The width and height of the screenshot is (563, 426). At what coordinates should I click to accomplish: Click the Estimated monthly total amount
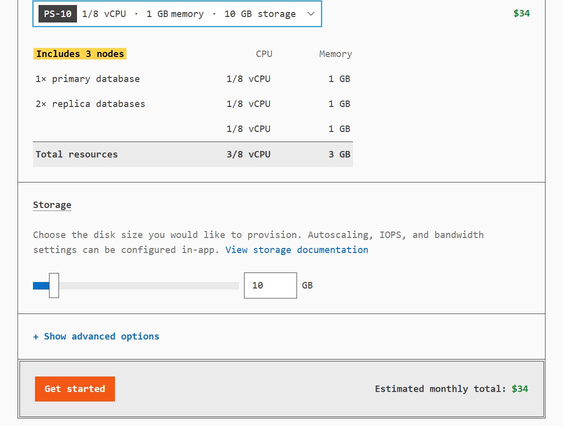tap(520, 389)
